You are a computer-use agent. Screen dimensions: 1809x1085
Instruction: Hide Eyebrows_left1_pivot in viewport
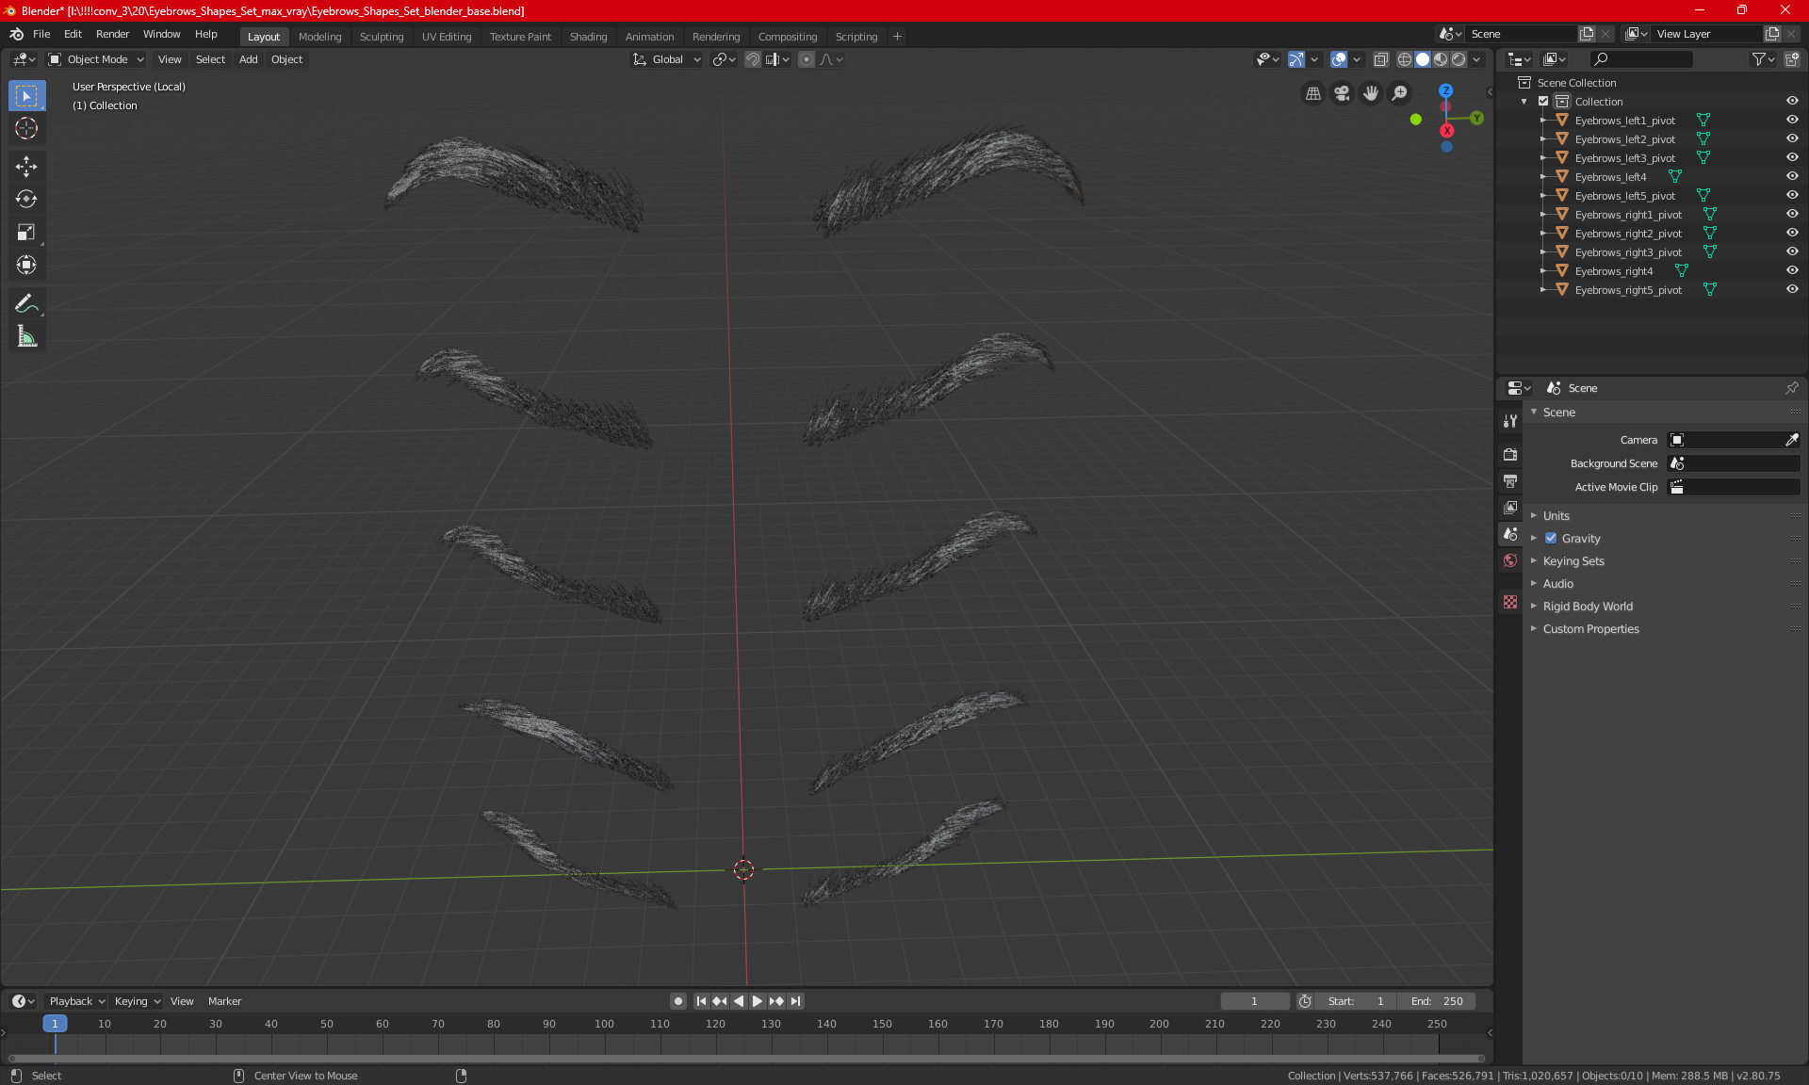(1792, 121)
